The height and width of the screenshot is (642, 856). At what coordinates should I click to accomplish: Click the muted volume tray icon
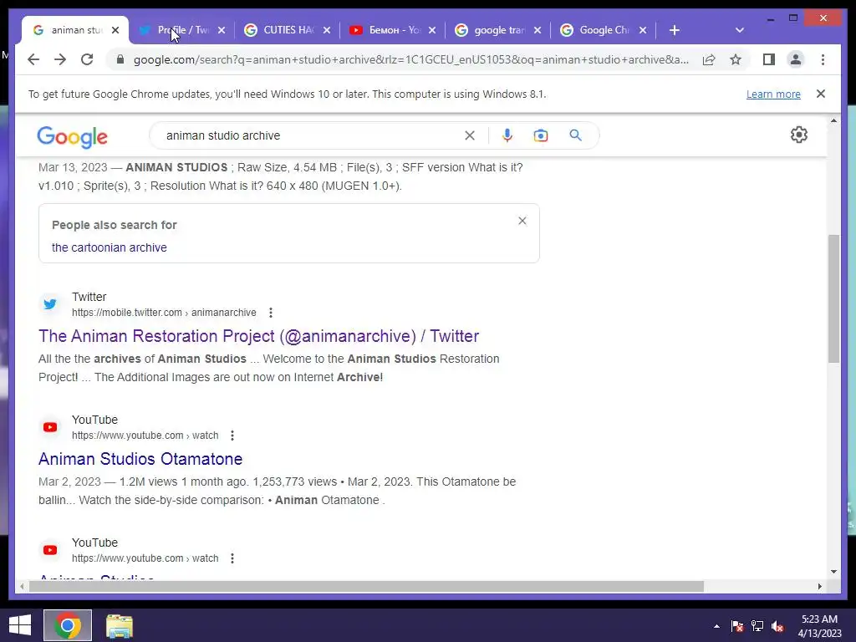778,626
